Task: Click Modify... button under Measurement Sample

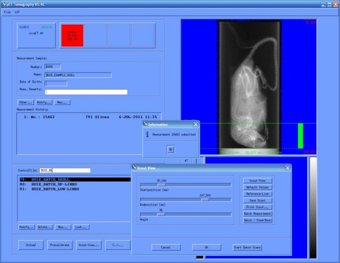Action: click(x=44, y=102)
